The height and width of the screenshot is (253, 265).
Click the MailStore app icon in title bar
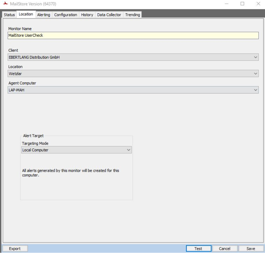click(5, 4)
